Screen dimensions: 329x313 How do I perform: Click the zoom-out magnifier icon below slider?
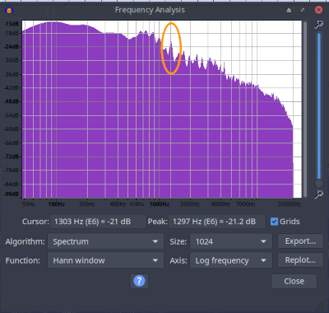point(319,194)
